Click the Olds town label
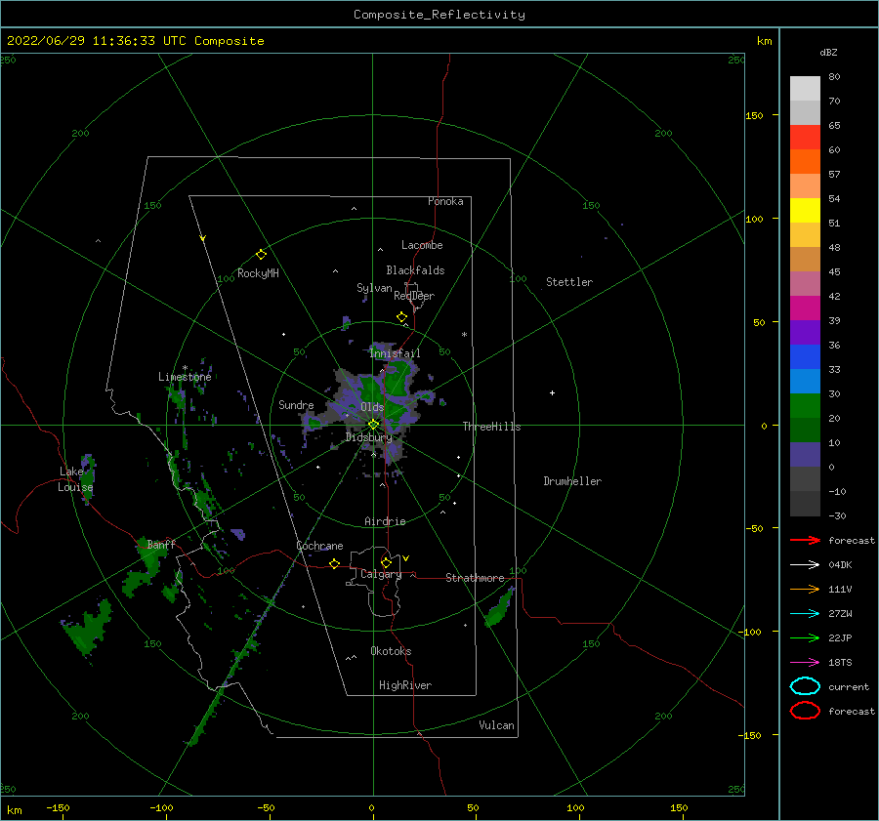The height and width of the screenshot is (821, 879). (372, 407)
